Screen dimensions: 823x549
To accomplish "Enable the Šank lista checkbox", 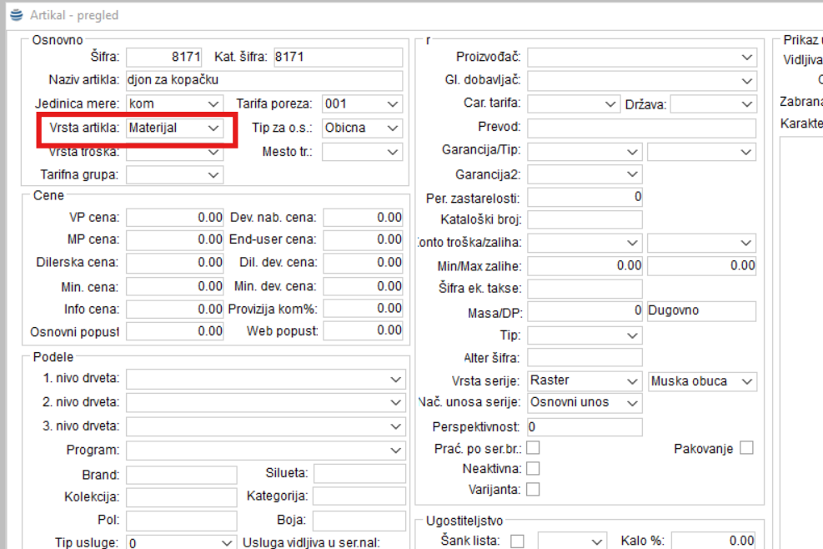I will tap(517, 541).
